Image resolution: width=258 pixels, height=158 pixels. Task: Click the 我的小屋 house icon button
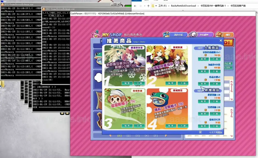pyautogui.click(x=175, y=34)
